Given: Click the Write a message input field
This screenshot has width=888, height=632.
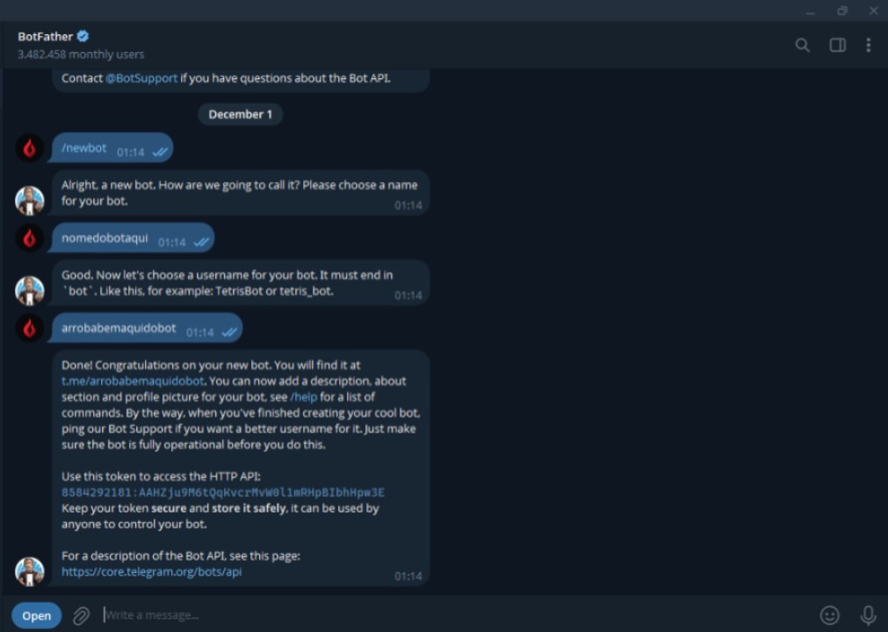Looking at the screenshot, I should tap(439, 615).
